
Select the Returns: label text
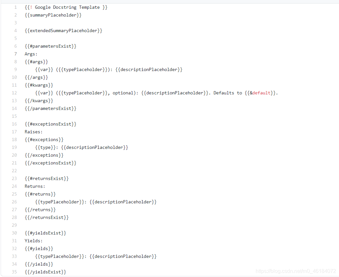(x=35, y=186)
